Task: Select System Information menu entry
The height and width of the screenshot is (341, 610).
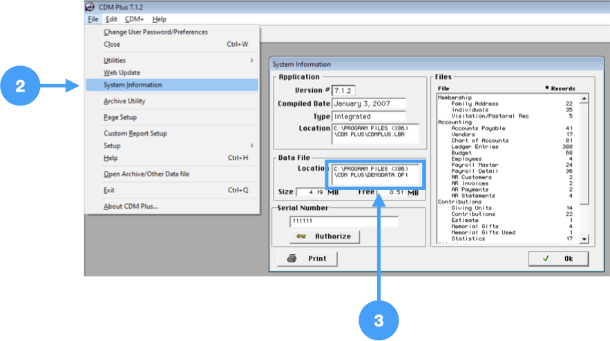Action: [133, 85]
